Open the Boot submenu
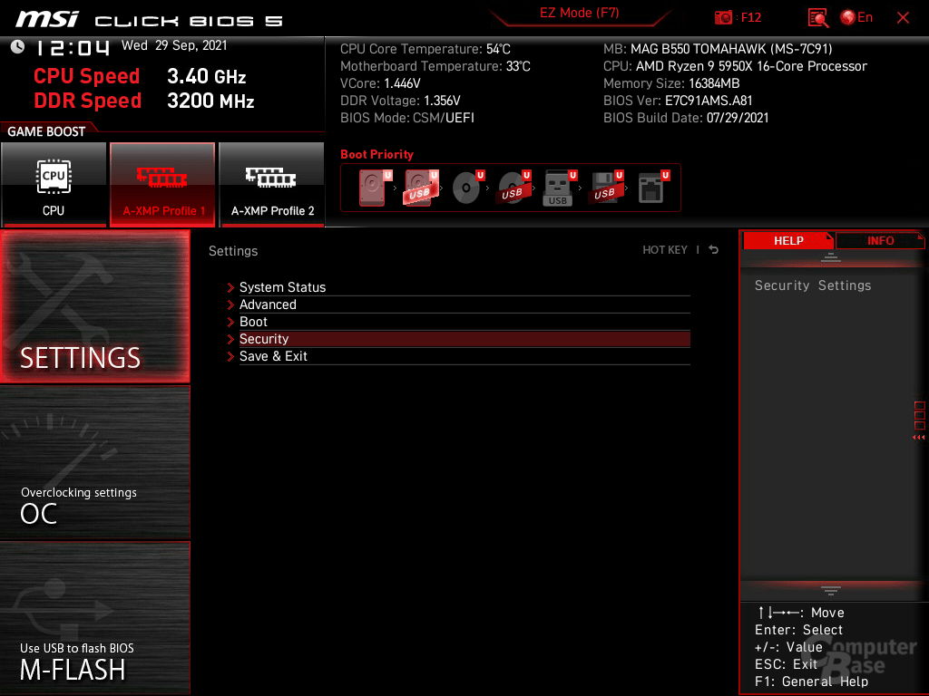Viewport: 929px width, 696px height. tap(464, 322)
